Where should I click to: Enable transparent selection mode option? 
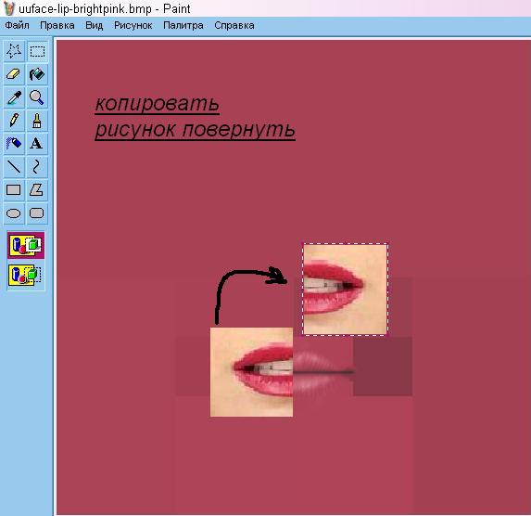26,275
